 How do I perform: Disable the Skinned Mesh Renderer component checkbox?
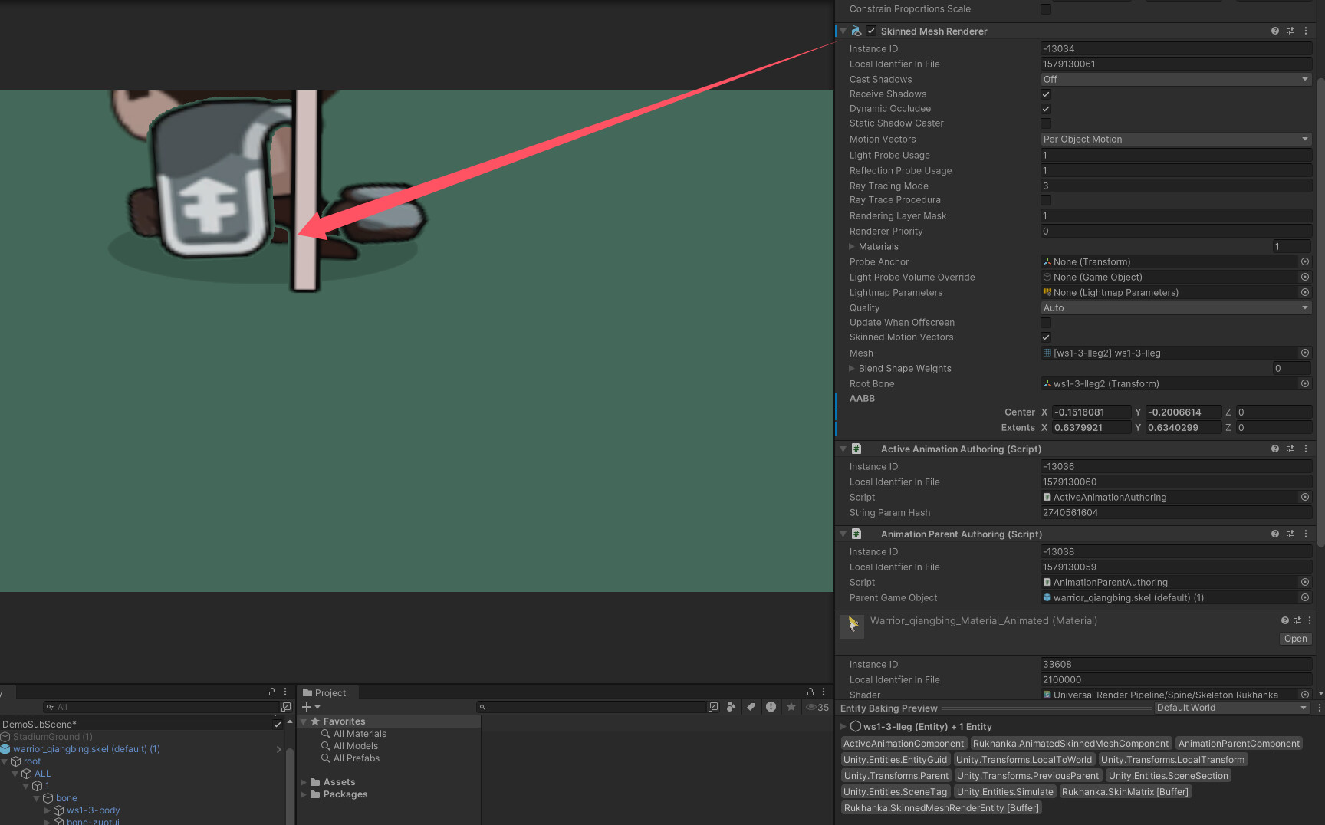click(871, 31)
